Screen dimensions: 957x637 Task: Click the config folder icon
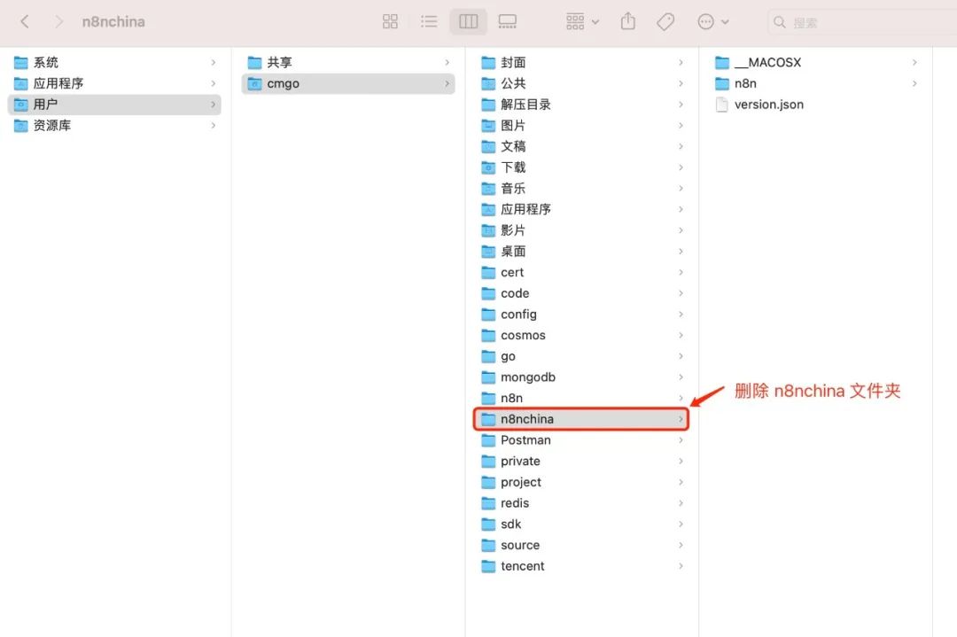[x=488, y=315]
